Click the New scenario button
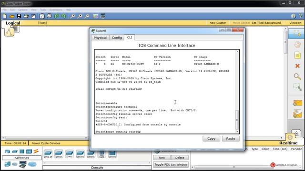This screenshot has width=305, height=171. [162, 158]
